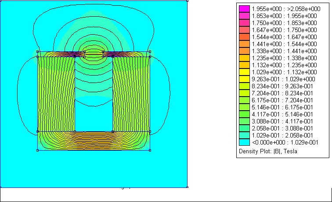Viewport: 332px width, 202px height.
Task: Click the legend text '6.175e-001 : 7.204e-001'
Action: point(282,100)
